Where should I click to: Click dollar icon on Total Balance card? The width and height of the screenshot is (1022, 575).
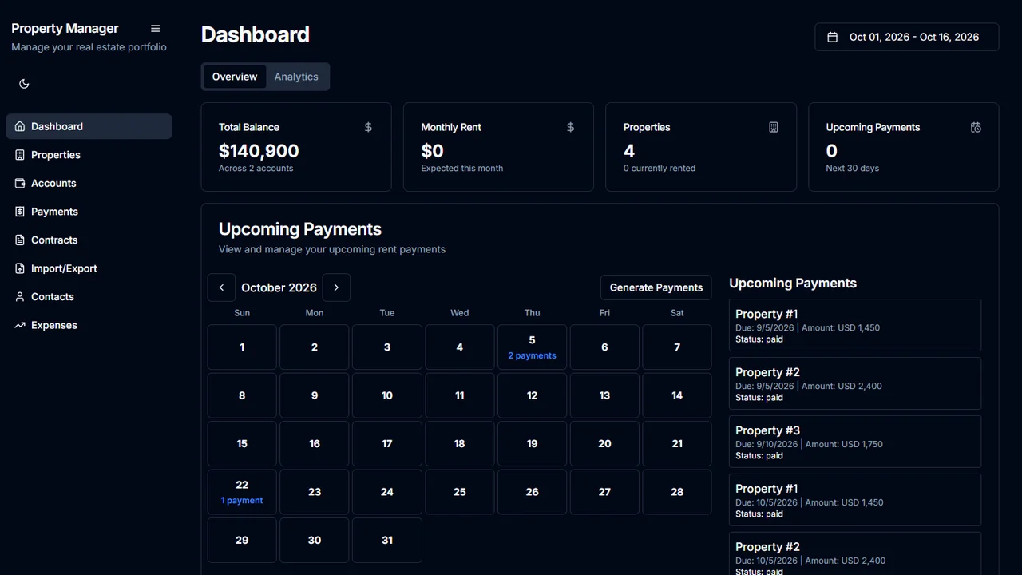(368, 127)
